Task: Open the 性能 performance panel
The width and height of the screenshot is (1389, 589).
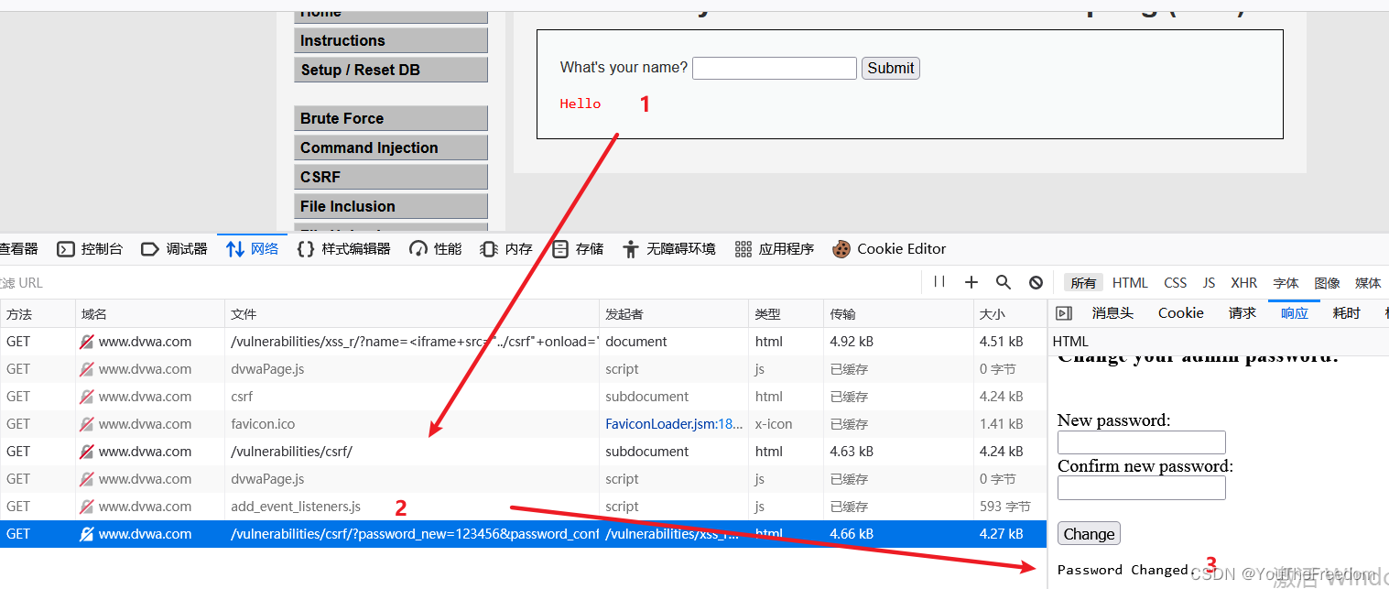Action: click(436, 248)
